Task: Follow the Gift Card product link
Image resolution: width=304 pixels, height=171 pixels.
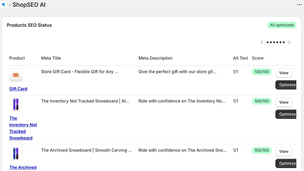Action: tap(18, 89)
